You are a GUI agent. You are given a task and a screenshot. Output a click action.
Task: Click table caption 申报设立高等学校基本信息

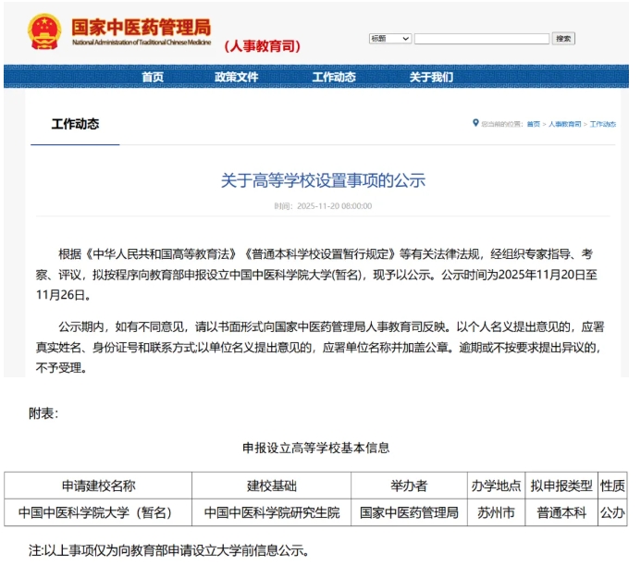pos(316,448)
